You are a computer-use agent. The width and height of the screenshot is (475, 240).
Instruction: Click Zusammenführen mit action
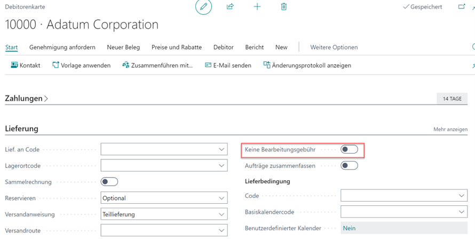[x=157, y=65]
